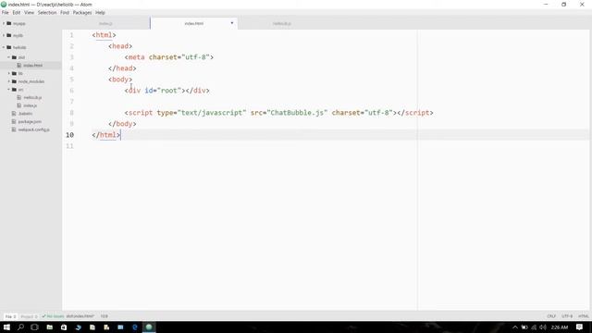Switch to the hellolib.js tab
Viewport: 592px width, 333px height.
(x=281, y=23)
